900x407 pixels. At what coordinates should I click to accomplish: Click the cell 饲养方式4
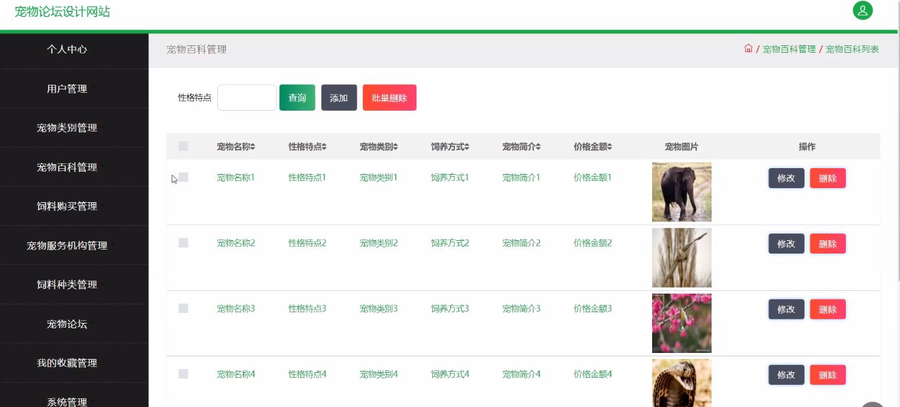(x=450, y=374)
